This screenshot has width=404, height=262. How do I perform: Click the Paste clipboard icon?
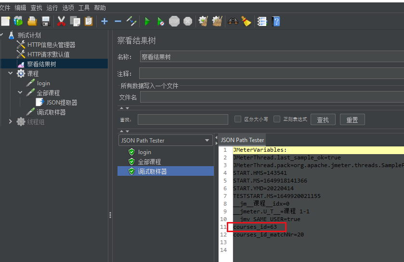point(89,21)
